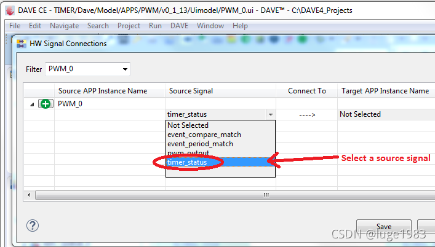The image size is (435, 247).
Task: Open the Run menu
Action: [x=155, y=26]
